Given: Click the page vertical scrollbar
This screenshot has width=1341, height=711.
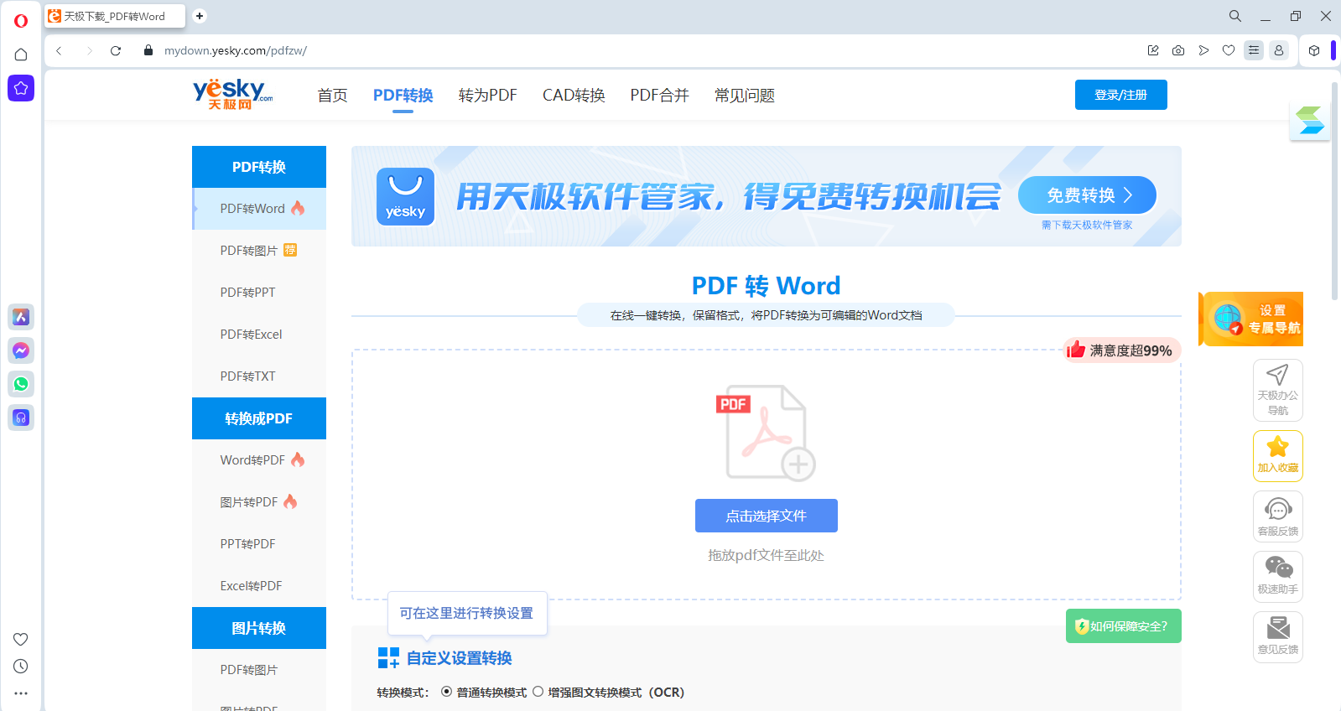Looking at the screenshot, I should tap(1334, 193).
